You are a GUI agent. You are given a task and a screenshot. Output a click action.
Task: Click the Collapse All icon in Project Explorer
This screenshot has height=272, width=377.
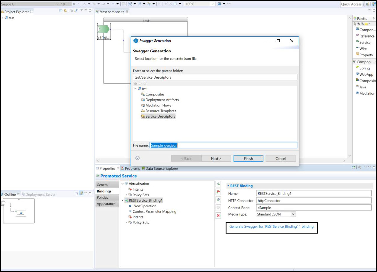[61, 11]
